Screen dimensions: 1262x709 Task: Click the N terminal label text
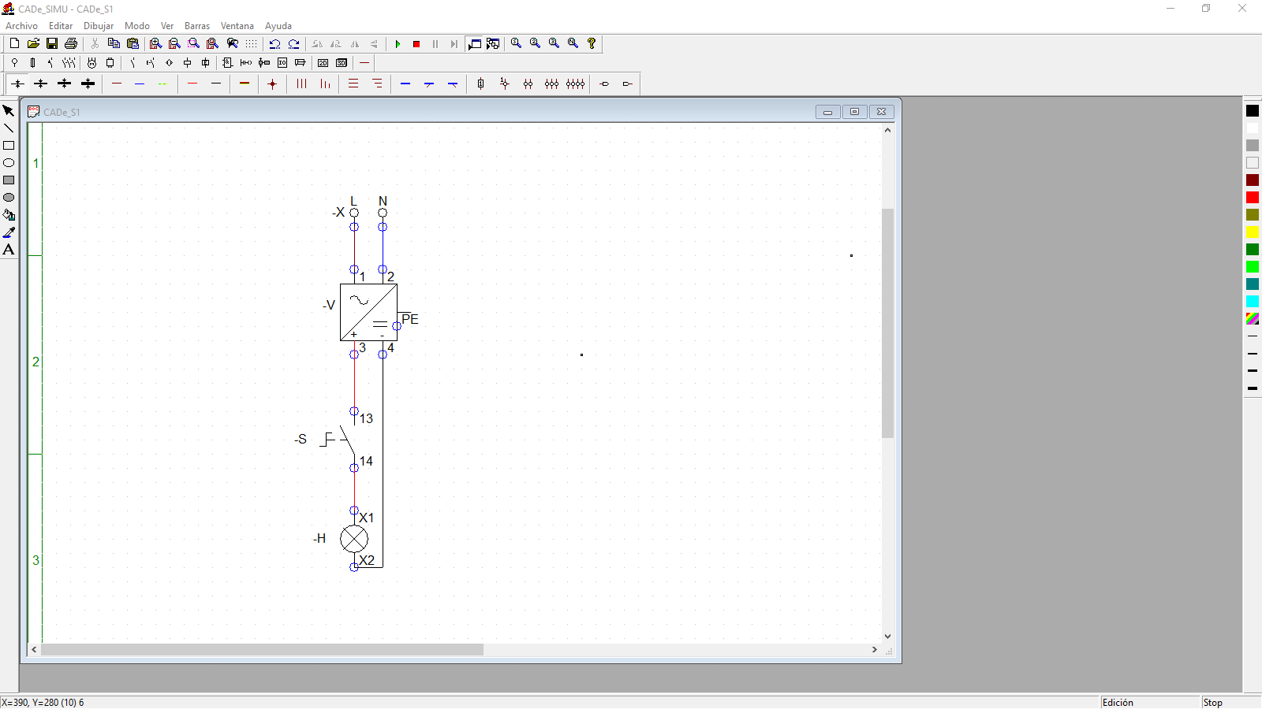click(383, 202)
